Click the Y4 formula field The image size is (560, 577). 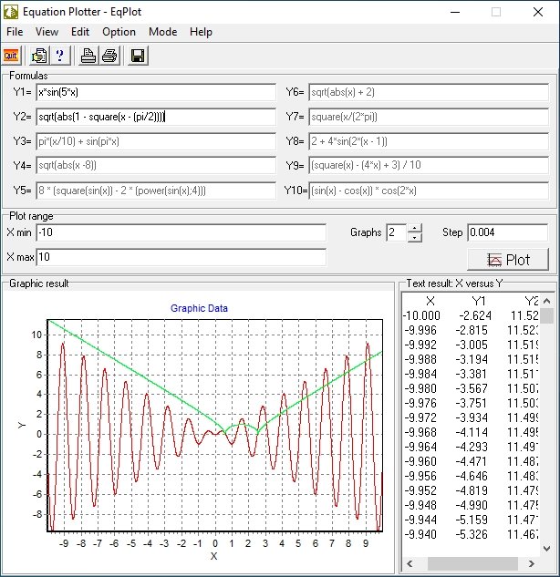tap(156, 165)
